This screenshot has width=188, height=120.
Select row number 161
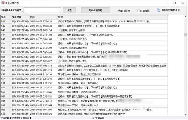(6, 96)
